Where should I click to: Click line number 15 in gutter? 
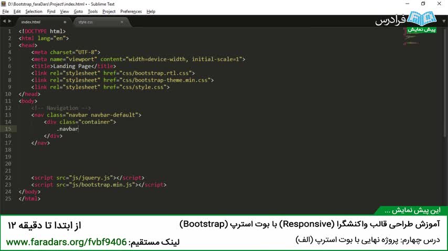coord(8,129)
